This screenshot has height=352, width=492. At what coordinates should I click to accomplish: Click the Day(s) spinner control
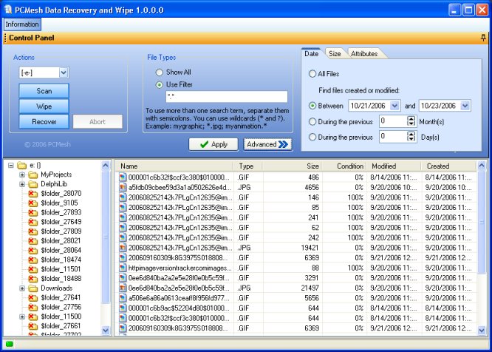411,137
